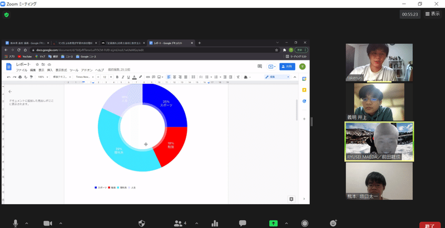Screen dimensions: 445x228
Task: Open the 表示 view layout button
Action: click(x=433, y=13)
